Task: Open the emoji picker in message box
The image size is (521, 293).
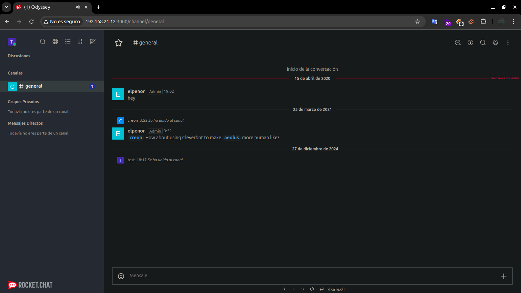Action: point(121,276)
